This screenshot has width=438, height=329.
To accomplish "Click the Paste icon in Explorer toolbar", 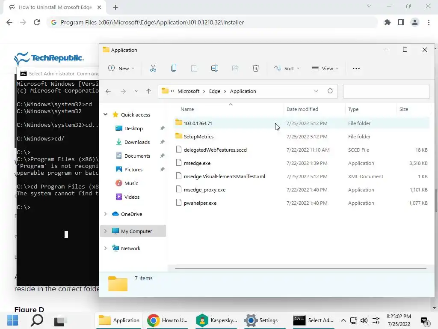I will [194, 68].
